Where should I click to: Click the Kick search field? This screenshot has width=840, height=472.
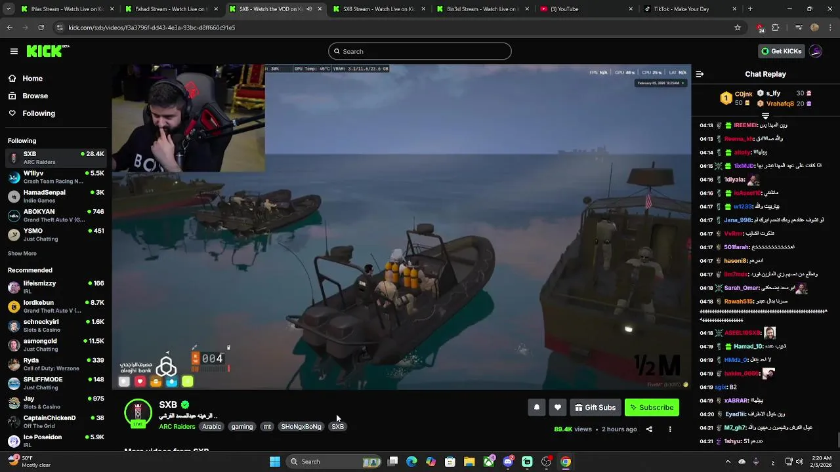click(x=420, y=51)
